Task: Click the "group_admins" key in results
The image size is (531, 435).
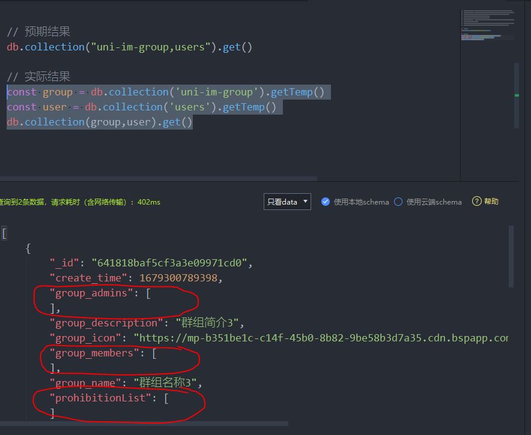Action: point(91,293)
